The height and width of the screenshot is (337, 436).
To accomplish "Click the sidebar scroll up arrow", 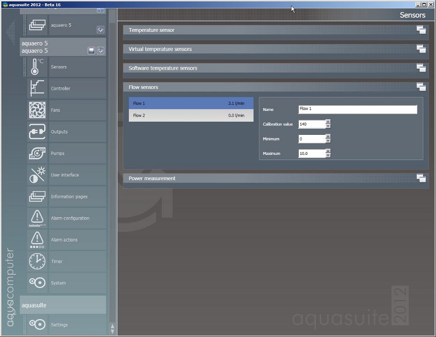I will pyautogui.click(x=113, y=326).
